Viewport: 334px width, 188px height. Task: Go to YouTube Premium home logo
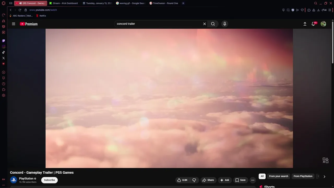pos(29,24)
